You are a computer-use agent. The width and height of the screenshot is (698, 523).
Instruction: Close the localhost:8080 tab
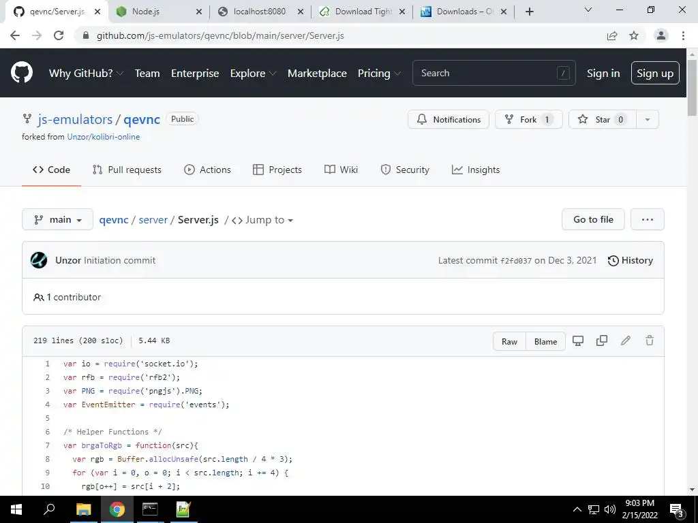tap(301, 12)
